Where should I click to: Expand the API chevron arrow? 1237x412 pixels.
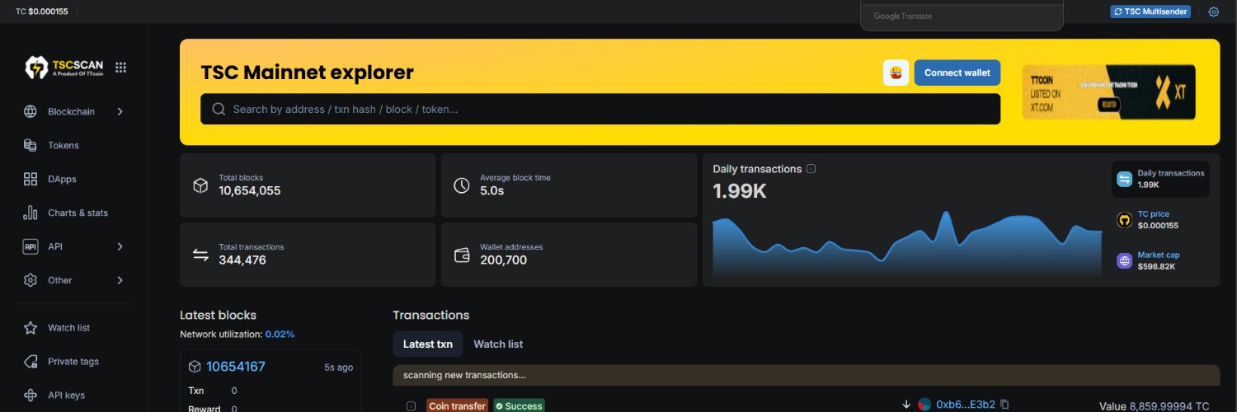coord(120,246)
